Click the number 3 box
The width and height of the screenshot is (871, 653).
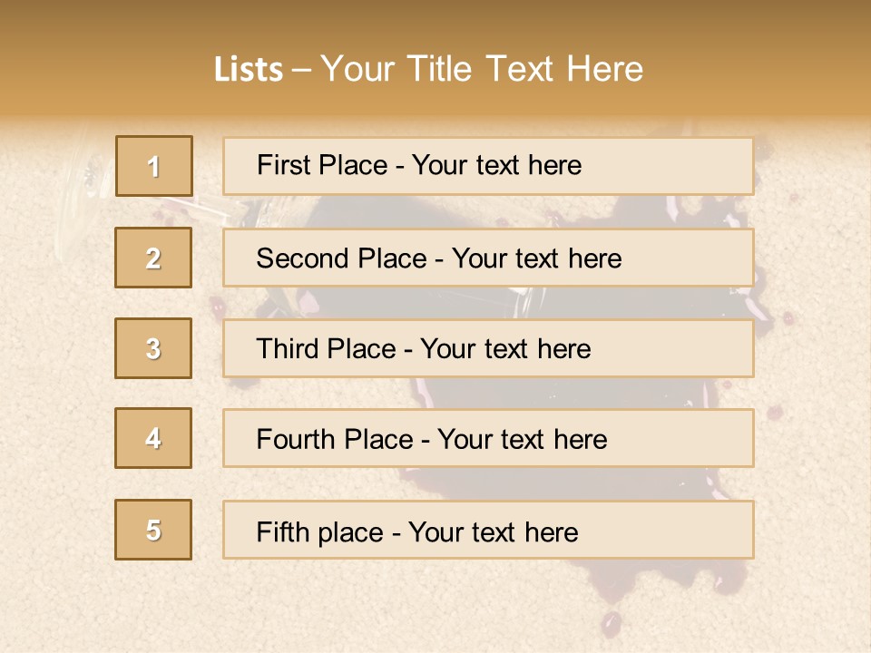tap(153, 348)
